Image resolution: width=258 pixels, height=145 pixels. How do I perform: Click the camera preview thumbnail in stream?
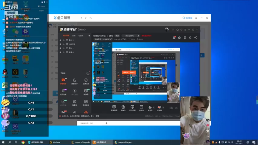174,92
